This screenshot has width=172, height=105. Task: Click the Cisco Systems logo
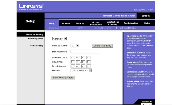click(x=146, y=102)
